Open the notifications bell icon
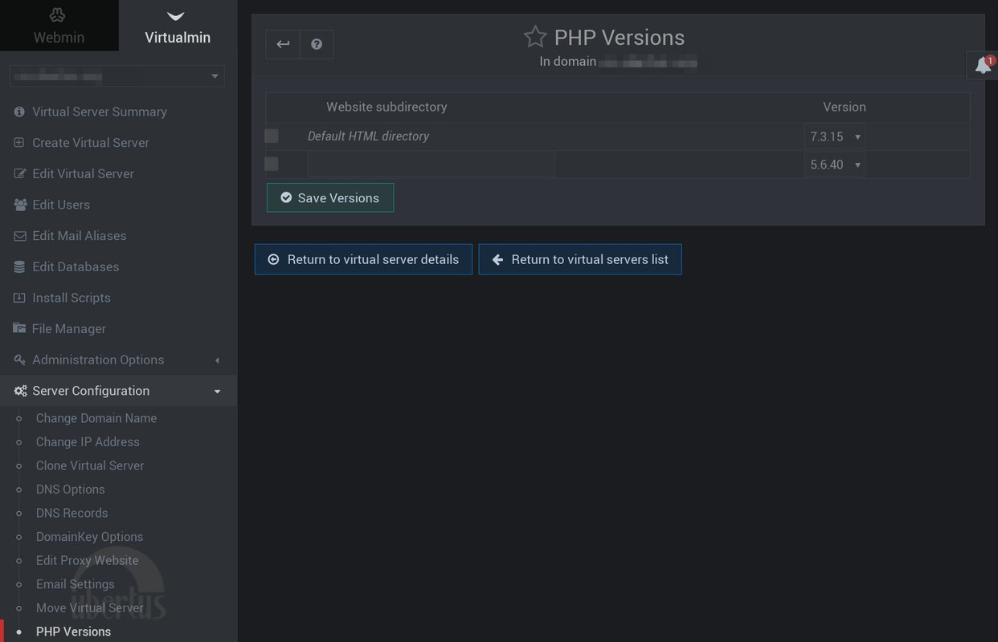The width and height of the screenshot is (998, 642). tap(983, 65)
